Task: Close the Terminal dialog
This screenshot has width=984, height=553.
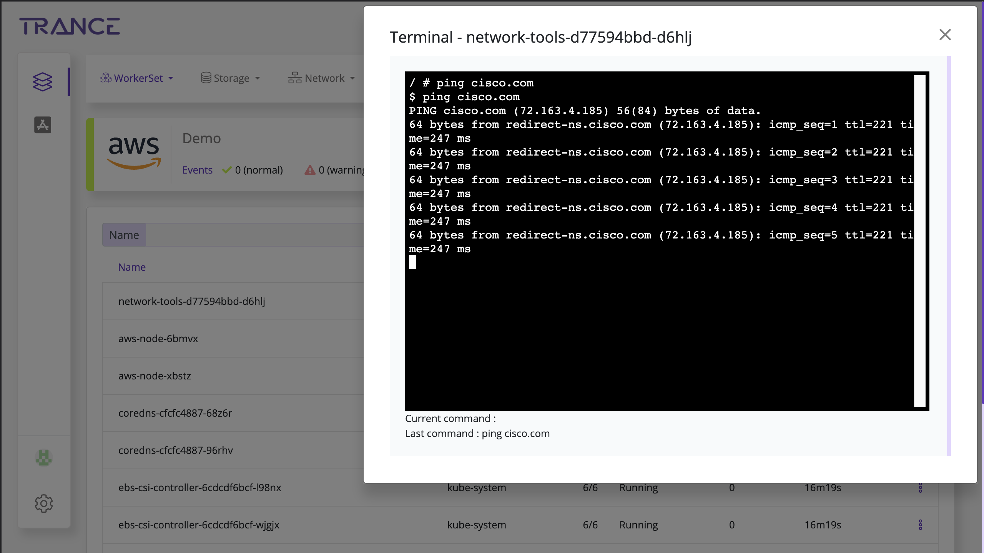Action: click(x=945, y=35)
